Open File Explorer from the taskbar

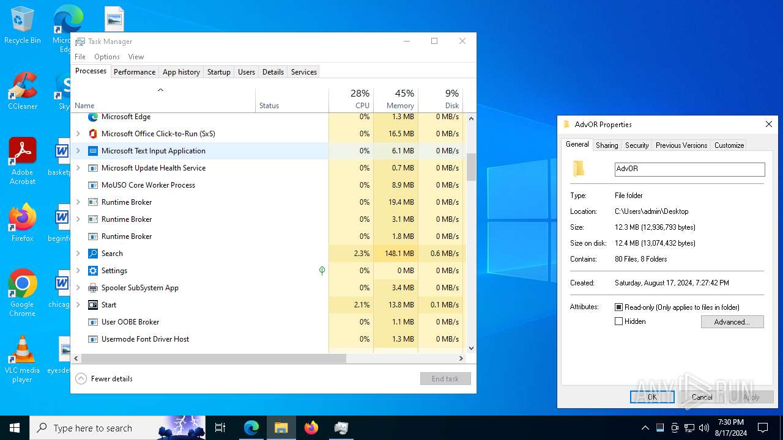[281, 428]
